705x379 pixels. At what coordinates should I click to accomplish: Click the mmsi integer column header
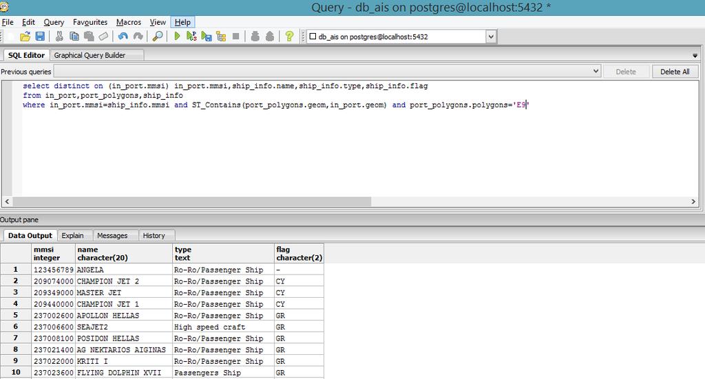pos(54,253)
